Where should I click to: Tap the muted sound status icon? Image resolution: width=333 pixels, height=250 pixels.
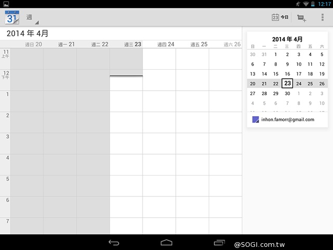pyautogui.click(x=298, y=4)
